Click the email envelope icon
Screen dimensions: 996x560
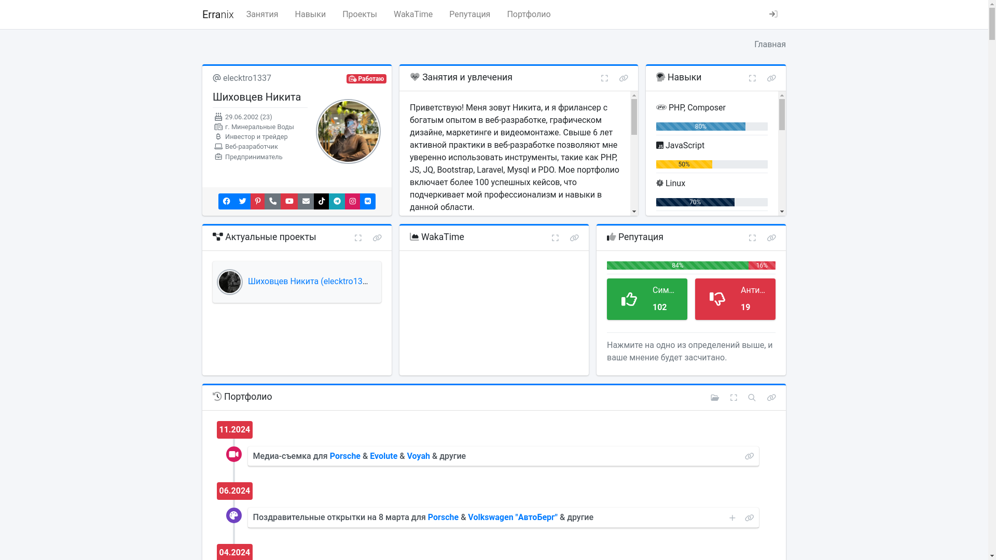coord(306,201)
